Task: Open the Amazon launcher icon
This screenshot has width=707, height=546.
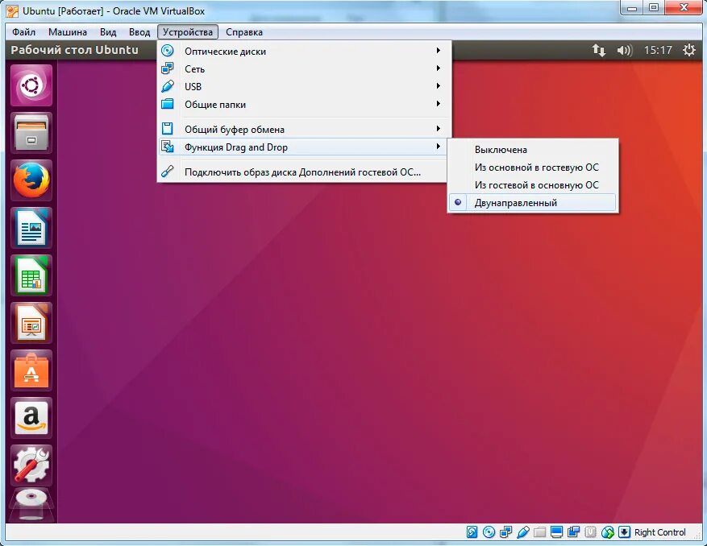Action: [31, 418]
